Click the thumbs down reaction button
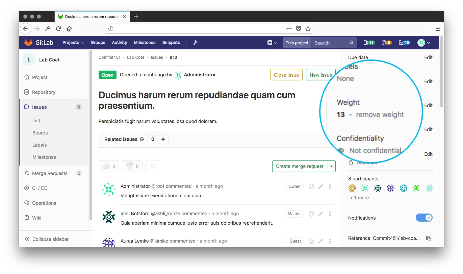Image resolution: width=463 pixels, height=274 pixels. coord(132,166)
